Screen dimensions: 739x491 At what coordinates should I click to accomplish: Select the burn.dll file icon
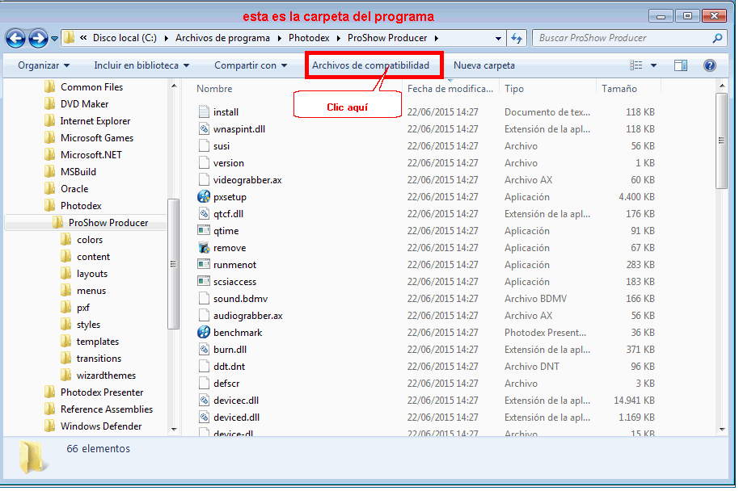204,349
